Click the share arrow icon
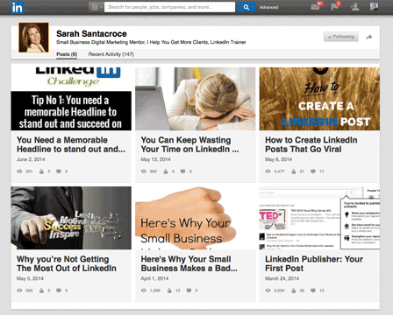This screenshot has height=315, width=393. click(x=369, y=37)
